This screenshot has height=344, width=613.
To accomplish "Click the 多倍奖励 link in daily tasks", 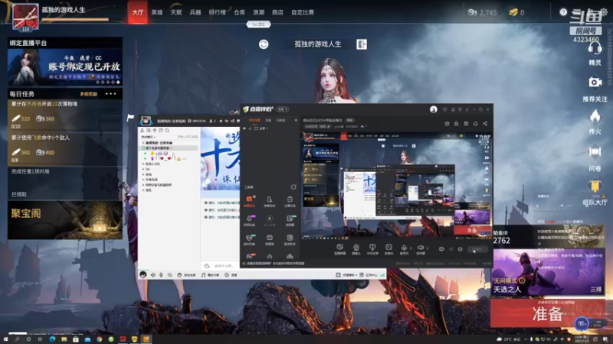I will tap(89, 94).
